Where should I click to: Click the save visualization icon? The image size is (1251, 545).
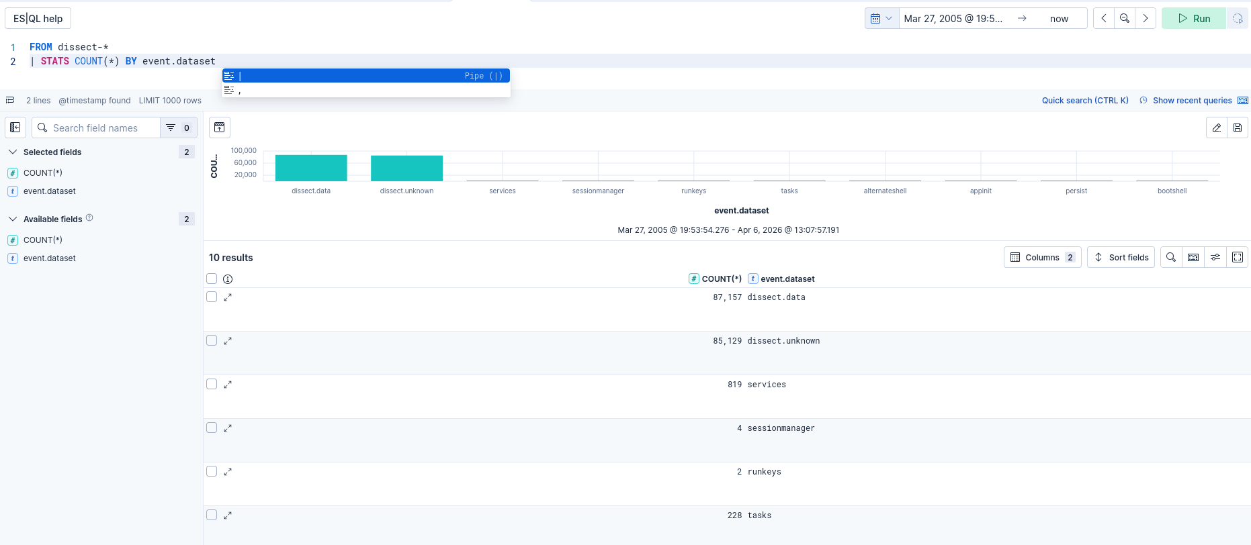[1238, 128]
